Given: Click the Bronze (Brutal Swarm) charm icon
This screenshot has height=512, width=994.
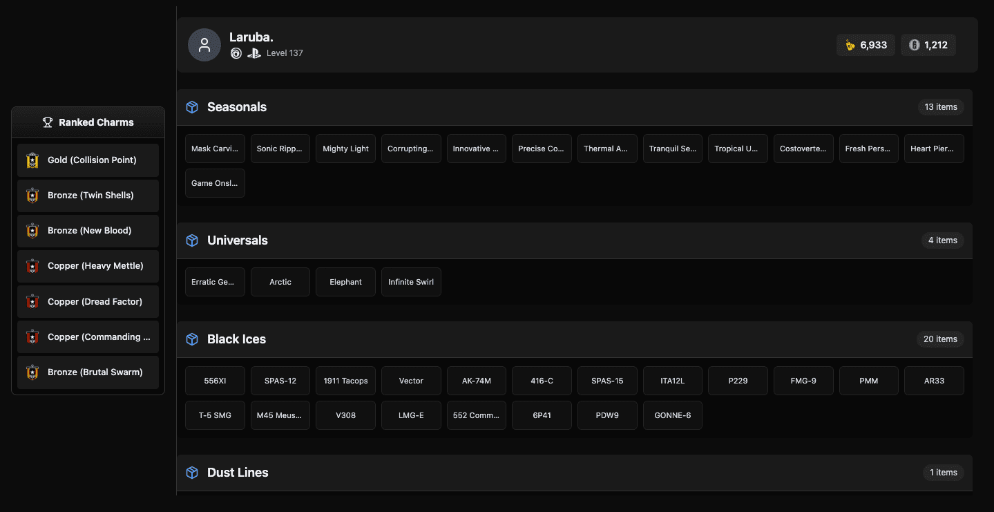Looking at the screenshot, I should coord(32,372).
